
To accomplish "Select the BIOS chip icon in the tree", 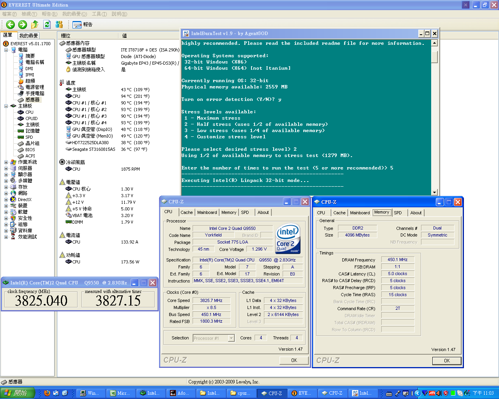I will point(21,150).
